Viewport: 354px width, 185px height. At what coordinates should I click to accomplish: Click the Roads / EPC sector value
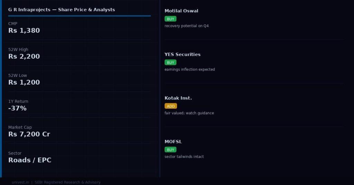pyautogui.click(x=30, y=160)
